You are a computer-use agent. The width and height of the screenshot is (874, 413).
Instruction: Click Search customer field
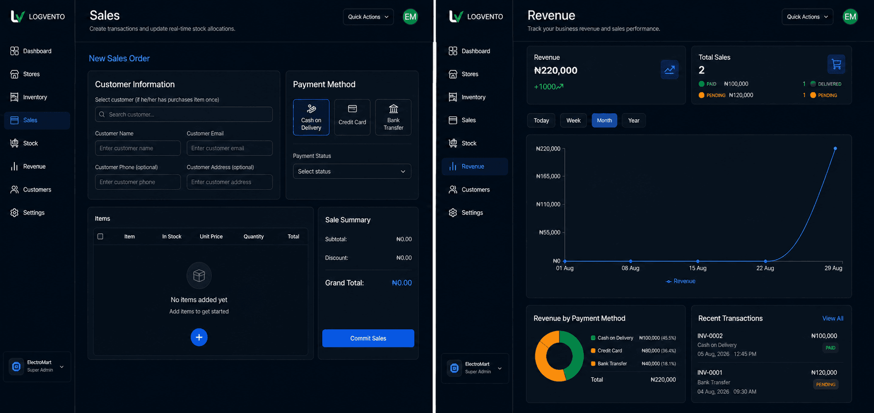[x=184, y=115]
